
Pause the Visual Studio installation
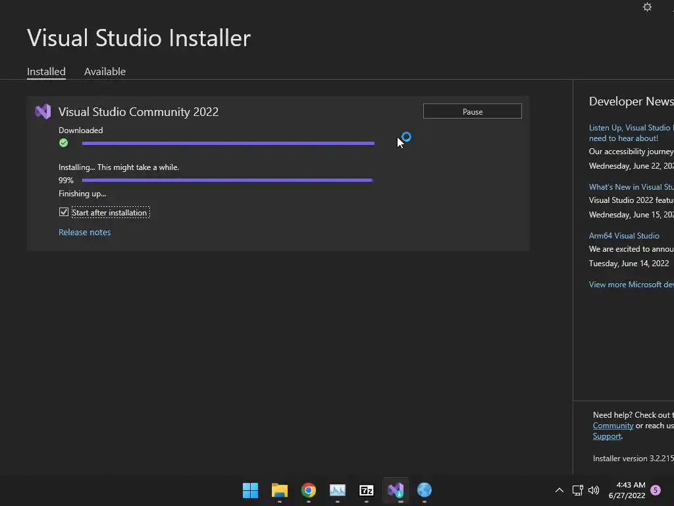coord(473,111)
